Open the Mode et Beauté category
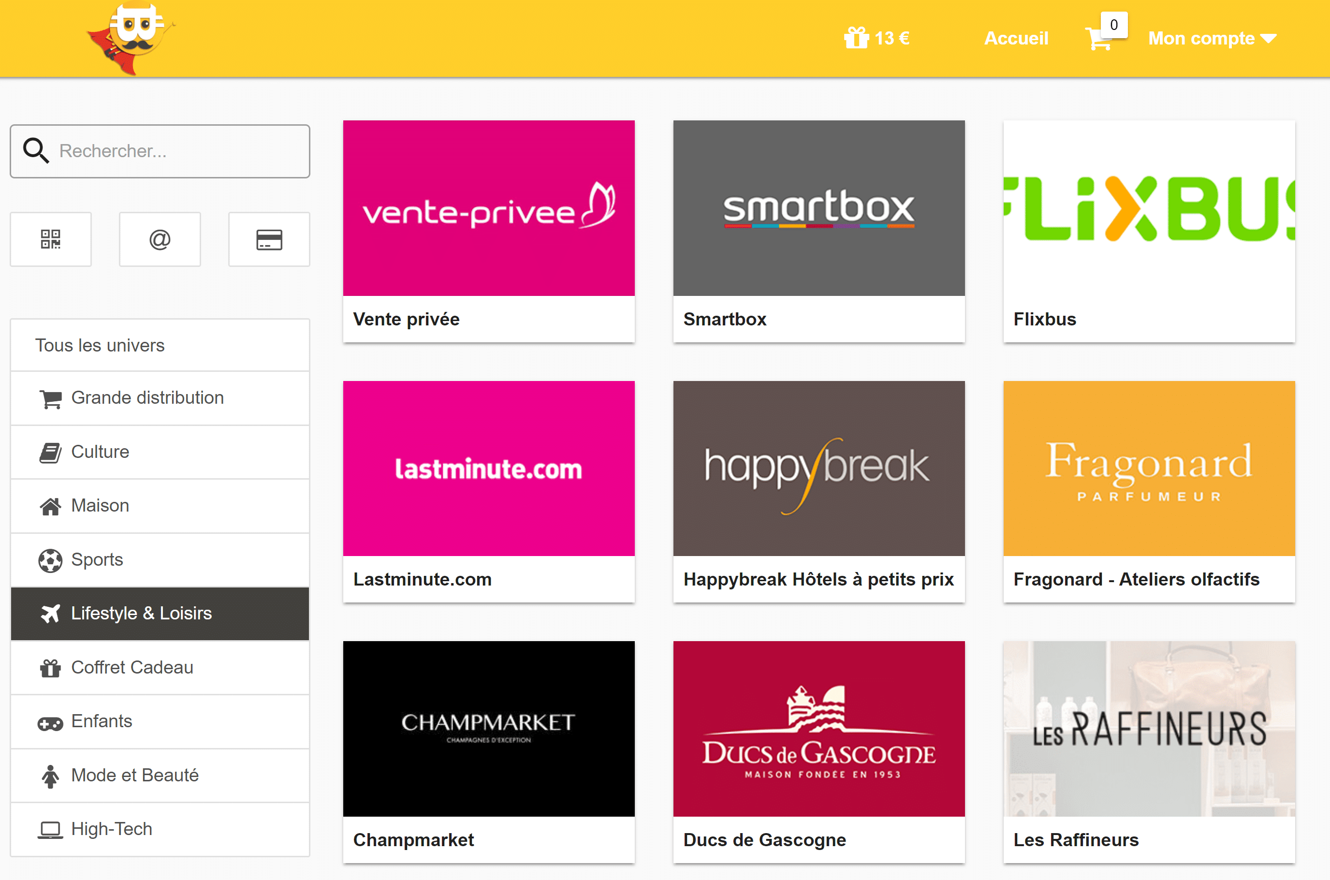 pos(160,775)
